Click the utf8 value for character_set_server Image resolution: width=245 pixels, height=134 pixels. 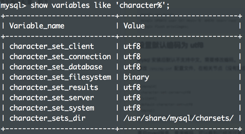132,97
